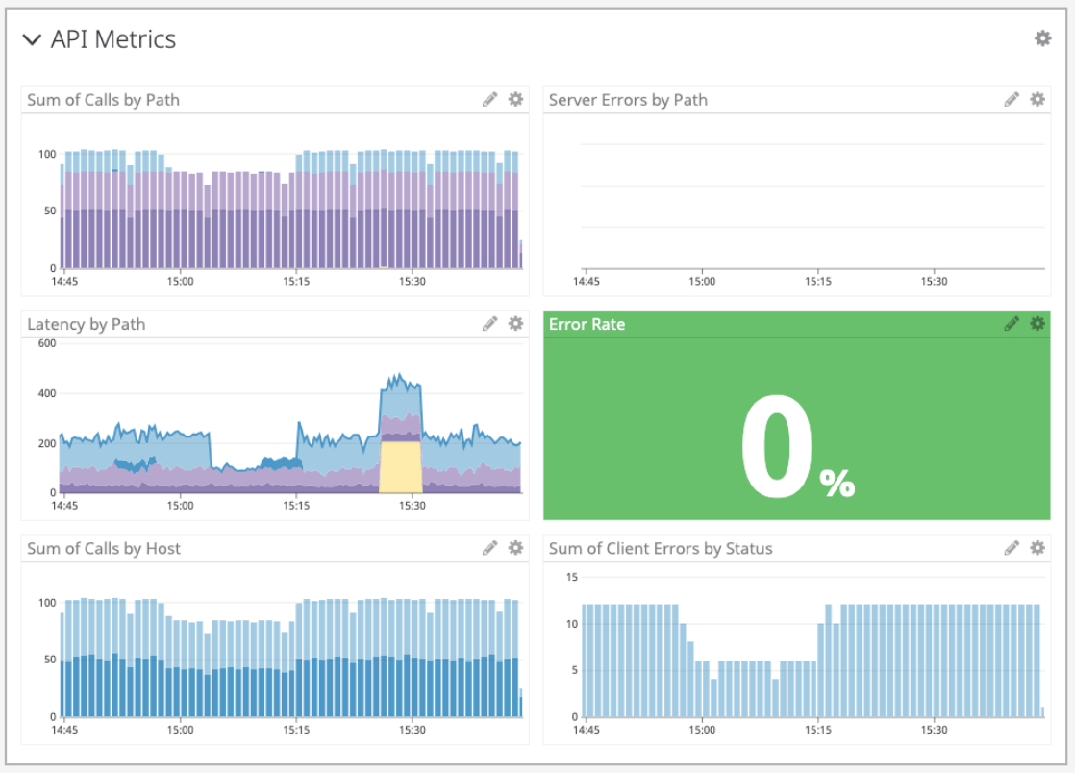Click the 600 label on Latency y-axis
This screenshot has height=773, width=1075.
click(46, 343)
